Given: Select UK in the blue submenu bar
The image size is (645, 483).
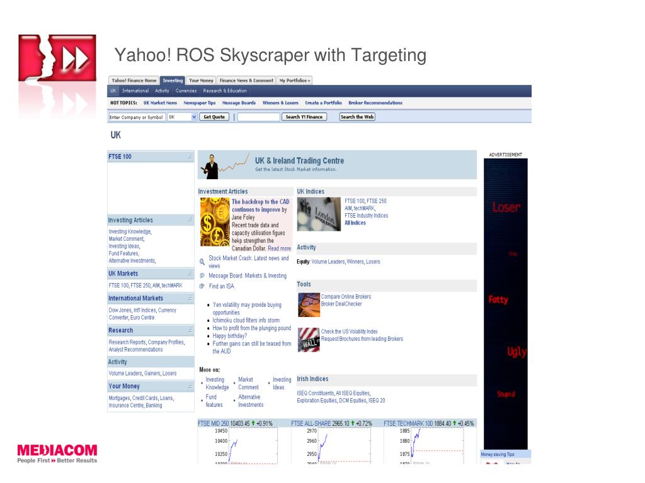Looking at the screenshot, I should [113, 91].
